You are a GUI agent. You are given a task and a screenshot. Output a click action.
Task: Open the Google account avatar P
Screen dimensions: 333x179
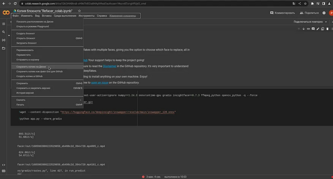(331, 13)
